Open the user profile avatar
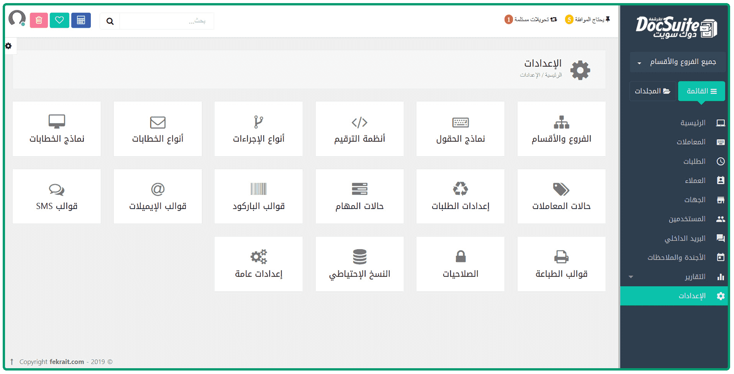The image size is (734, 374). (x=17, y=19)
